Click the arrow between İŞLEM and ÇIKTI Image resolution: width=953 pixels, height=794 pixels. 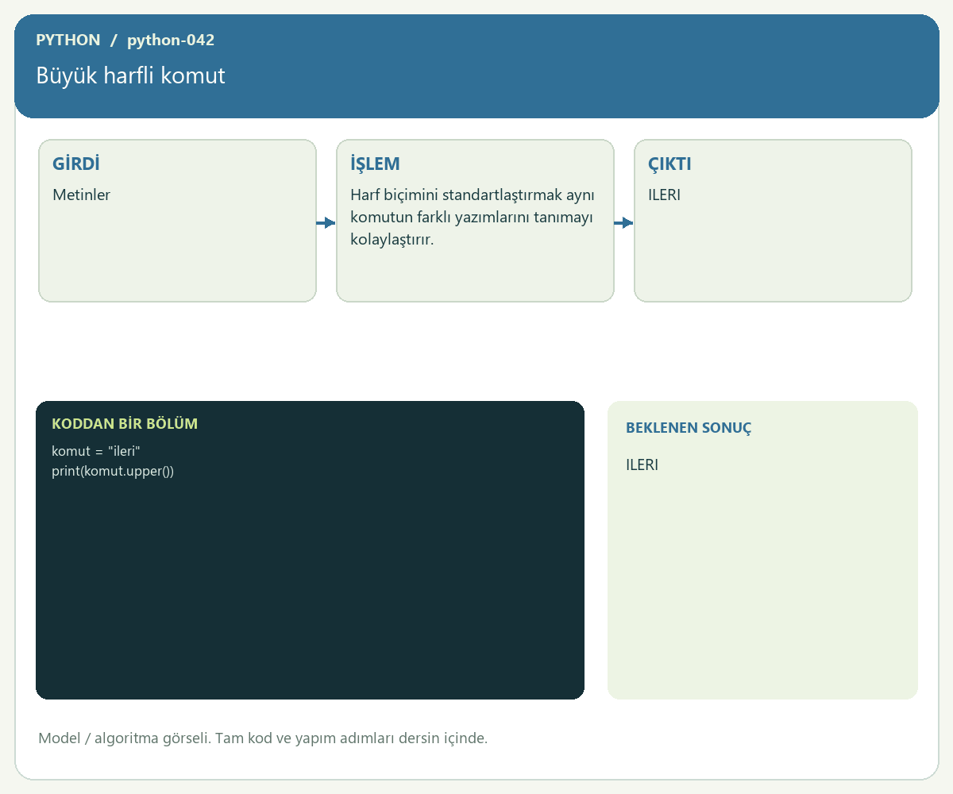tap(623, 223)
